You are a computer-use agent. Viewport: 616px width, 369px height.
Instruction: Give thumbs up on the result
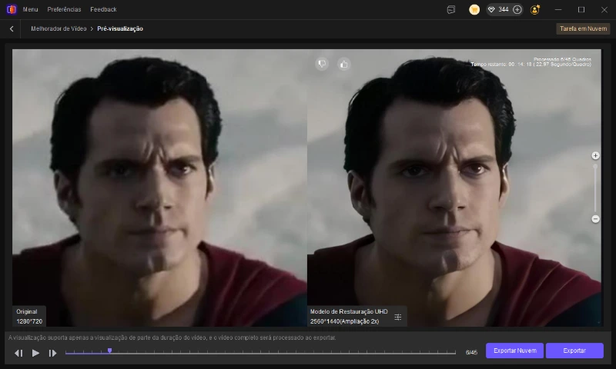[x=344, y=64]
